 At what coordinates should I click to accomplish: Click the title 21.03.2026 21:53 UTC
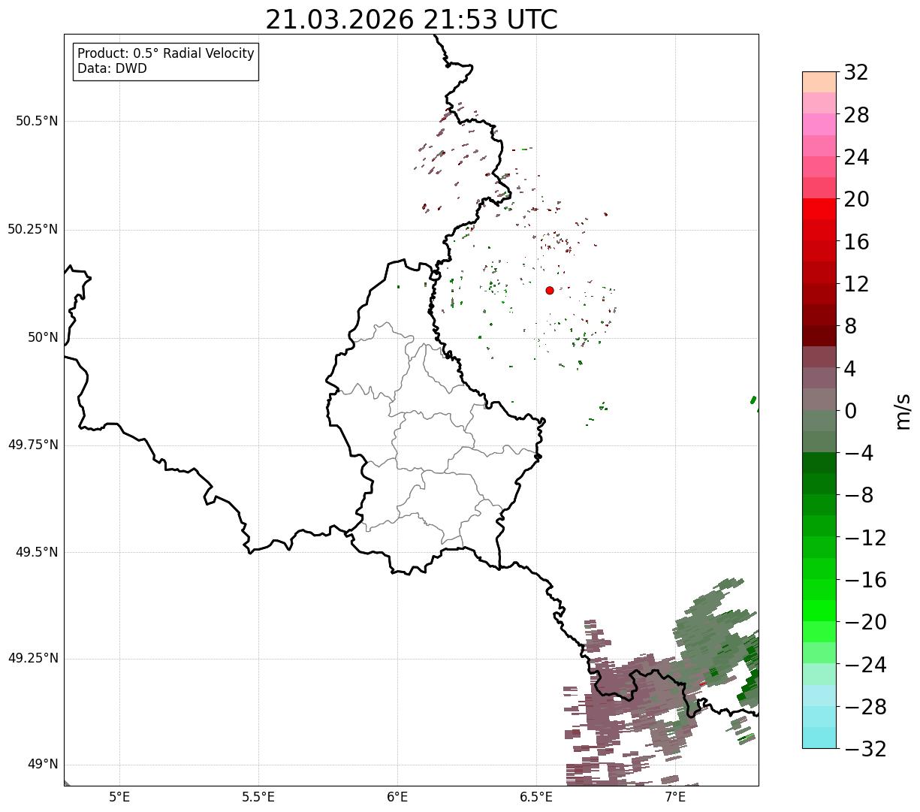[412, 20]
